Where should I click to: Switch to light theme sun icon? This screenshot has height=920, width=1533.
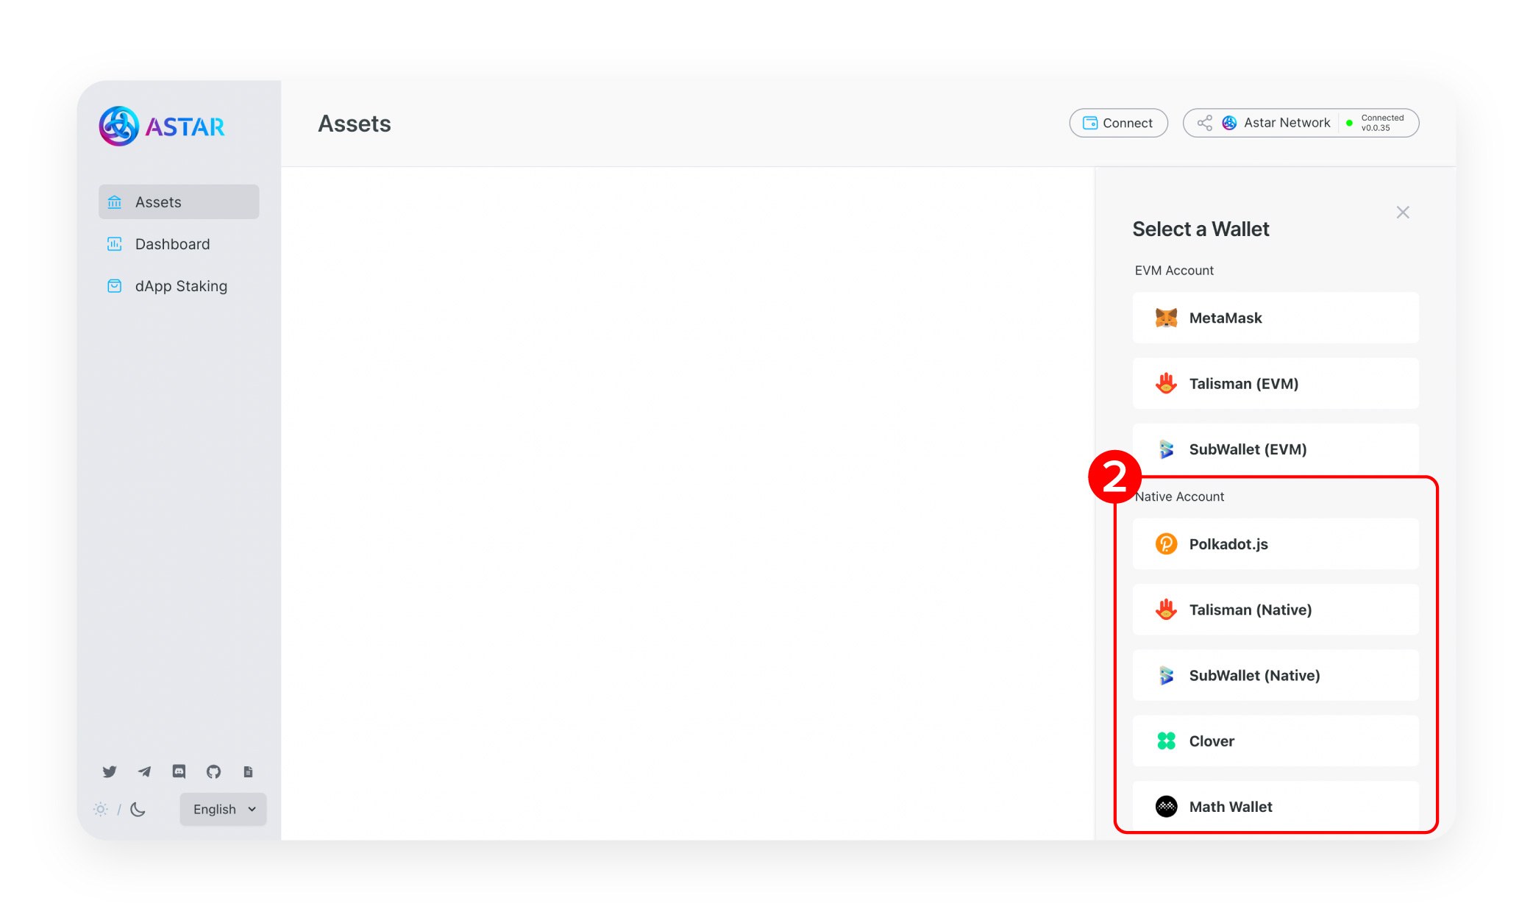[x=101, y=809]
